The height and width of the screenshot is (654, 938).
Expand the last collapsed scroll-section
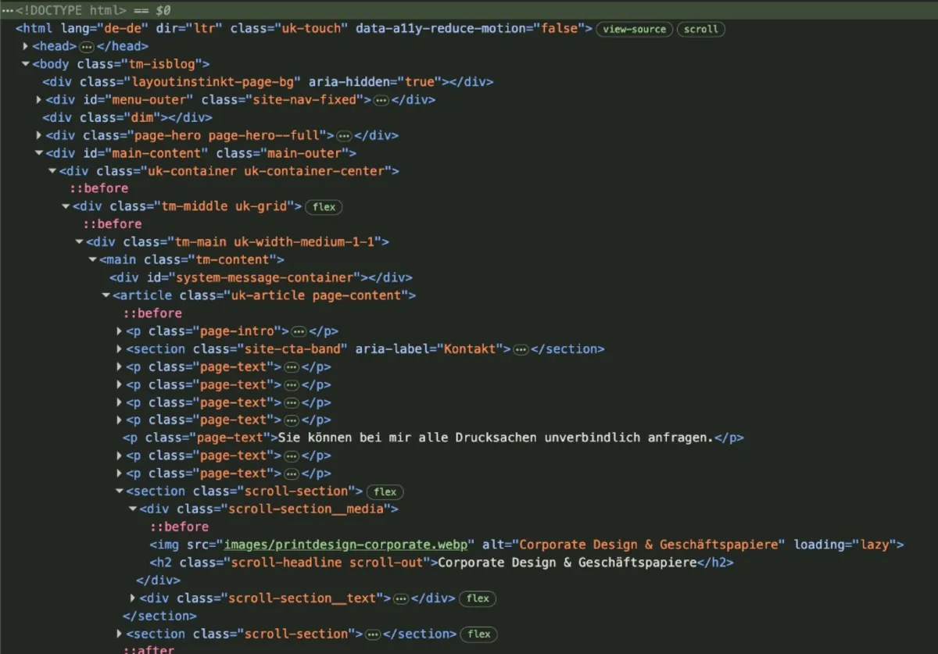pyautogui.click(x=120, y=634)
